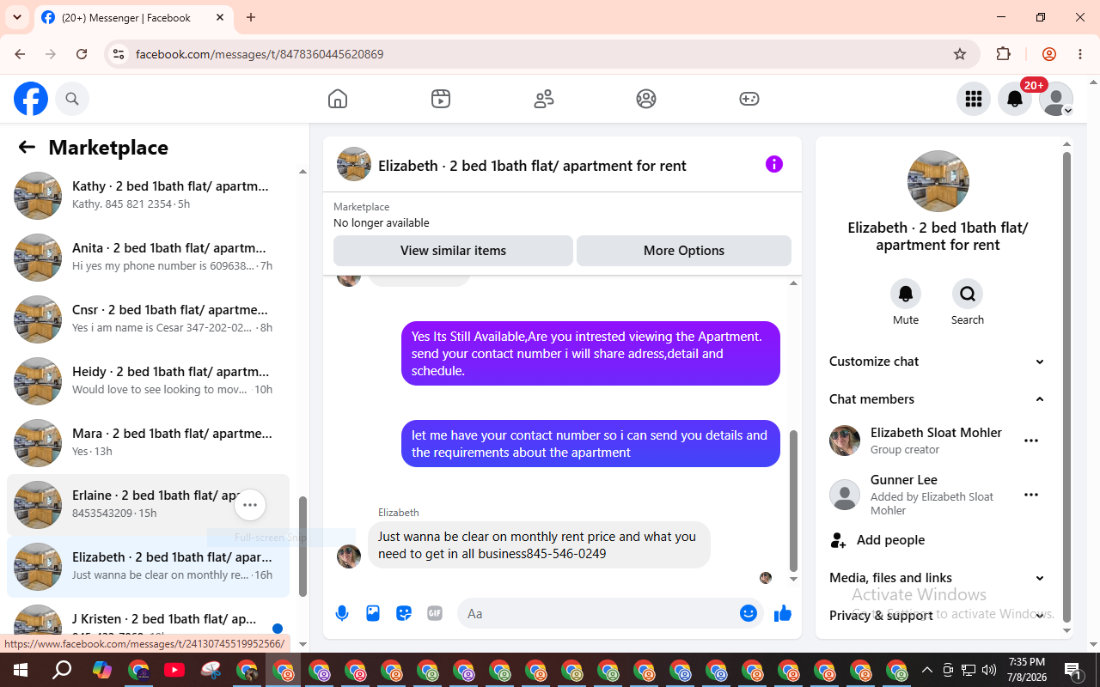The height and width of the screenshot is (687, 1100).
Task: Click the conversation list scrollbar
Action: 302,546
